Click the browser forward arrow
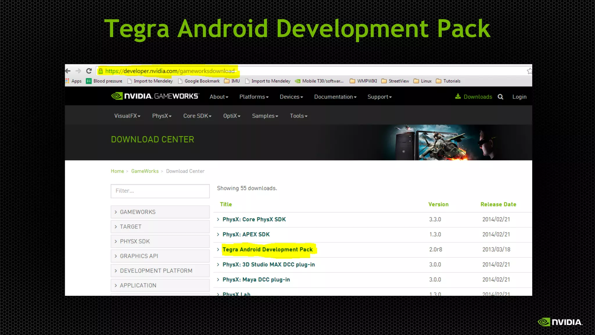The image size is (595, 335). tap(78, 71)
